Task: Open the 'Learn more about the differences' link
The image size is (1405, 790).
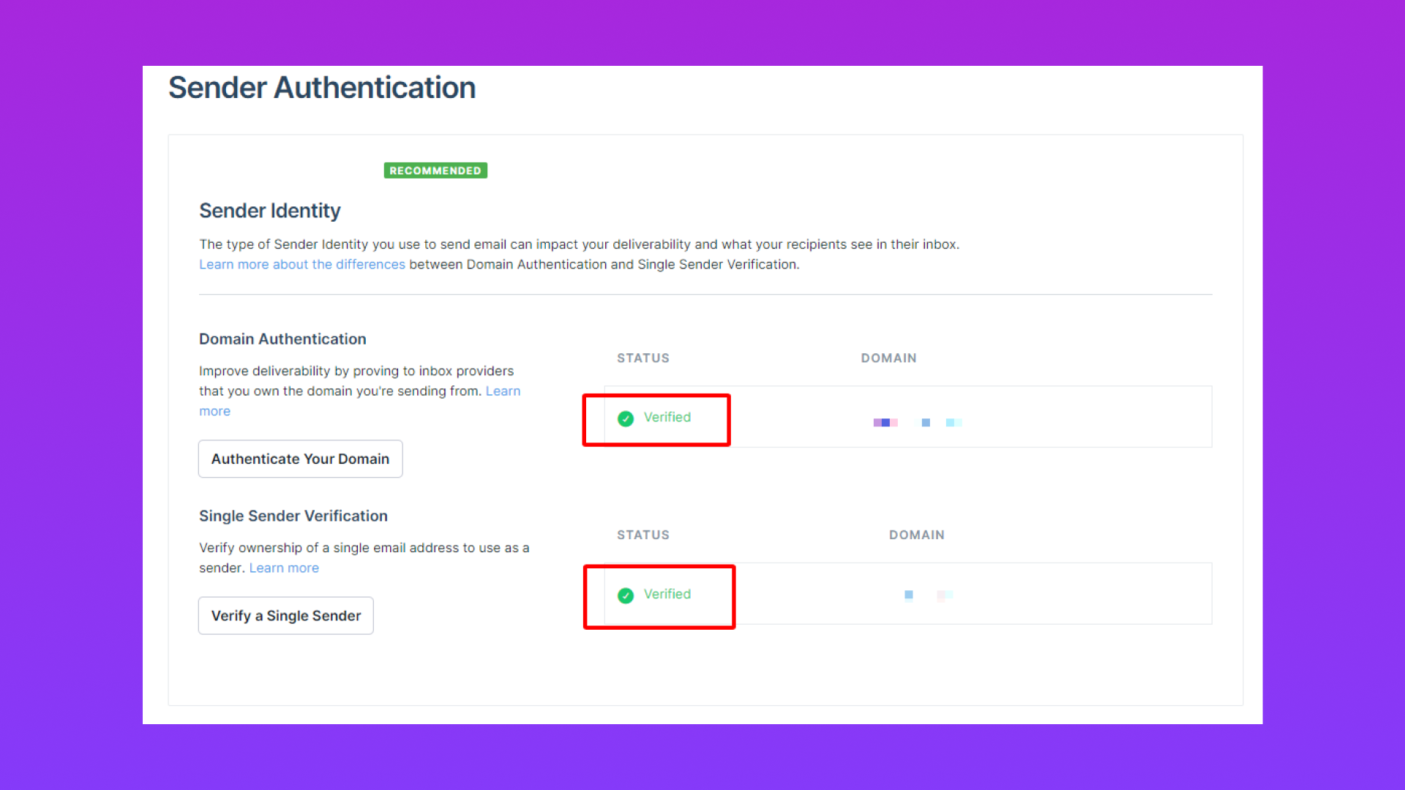Action: coord(301,264)
